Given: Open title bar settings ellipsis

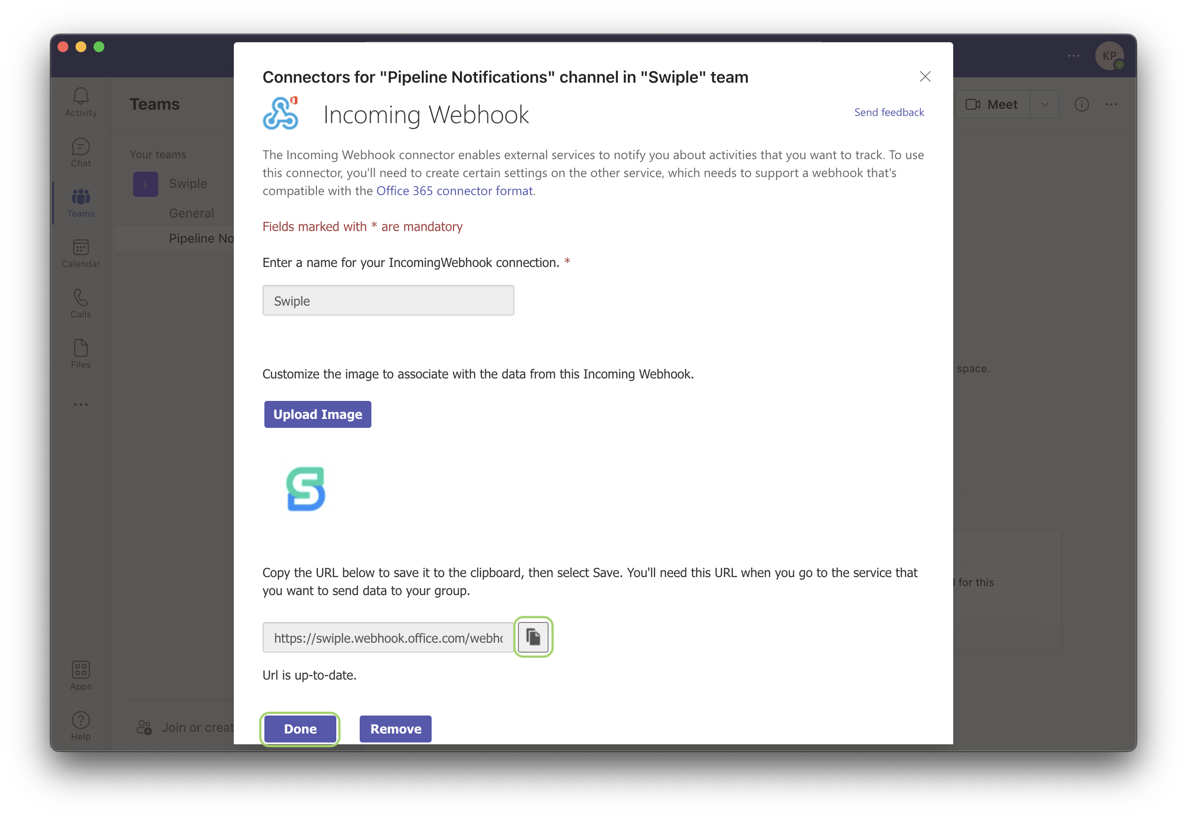Looking at the screenshot, I should click(1073, 55).
